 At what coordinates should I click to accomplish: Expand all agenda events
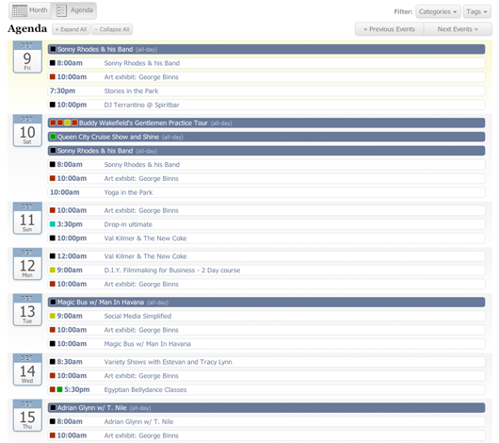point(71,29)
